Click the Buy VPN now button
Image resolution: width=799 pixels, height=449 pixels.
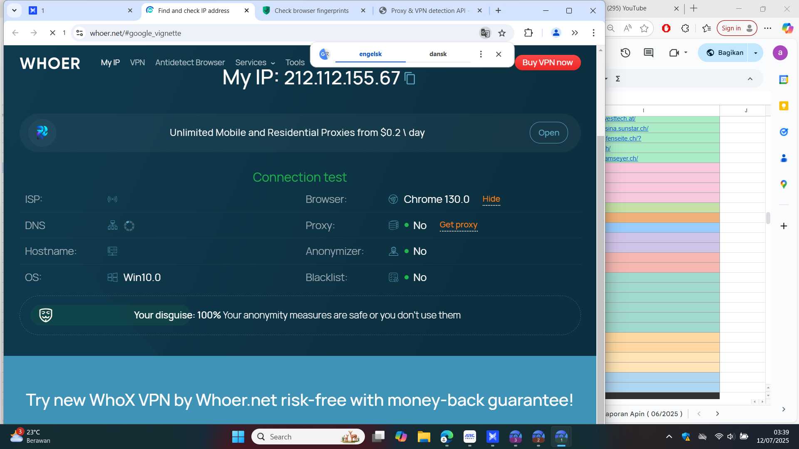tap(548, 62)
